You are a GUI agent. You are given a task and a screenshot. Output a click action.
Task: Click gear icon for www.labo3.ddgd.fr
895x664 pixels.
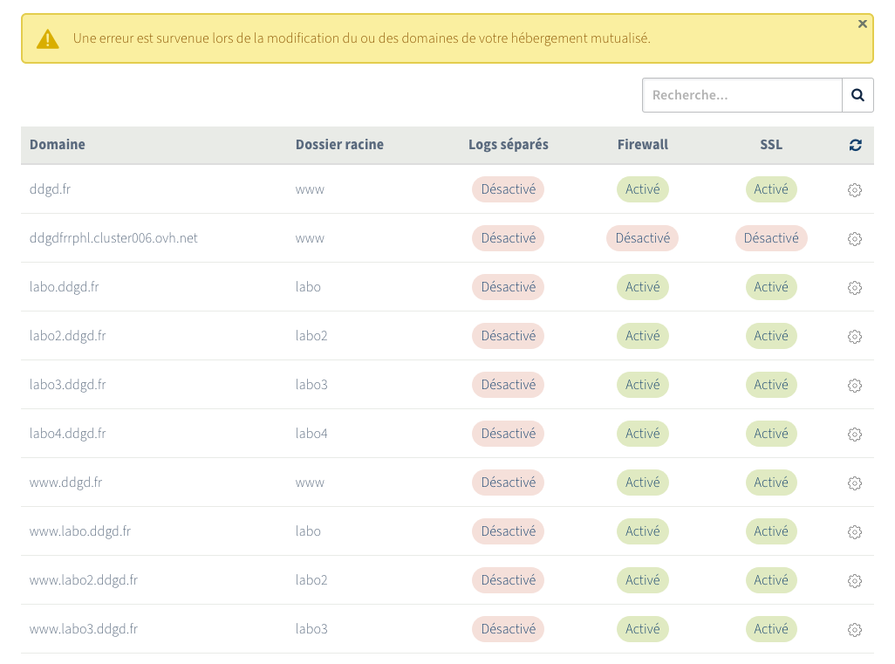point(855,630)
